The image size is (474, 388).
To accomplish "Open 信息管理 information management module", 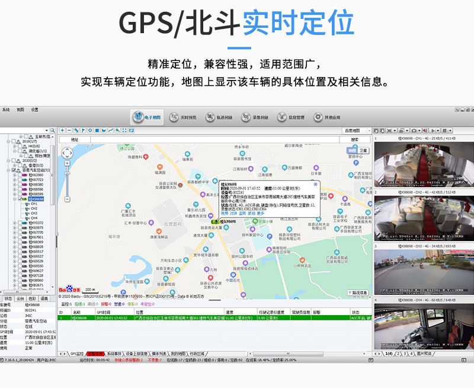I will tap(291, 117).
